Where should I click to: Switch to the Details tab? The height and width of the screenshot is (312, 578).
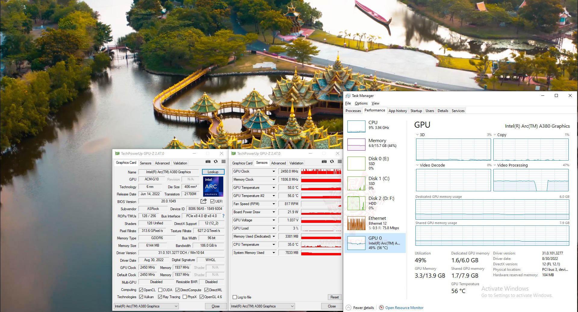443,111
